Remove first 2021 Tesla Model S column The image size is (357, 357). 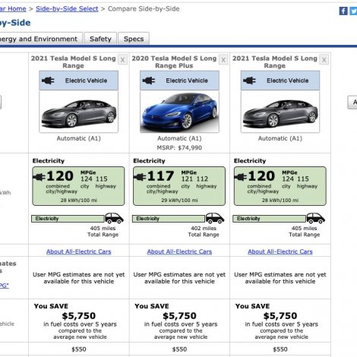[122, 60]
